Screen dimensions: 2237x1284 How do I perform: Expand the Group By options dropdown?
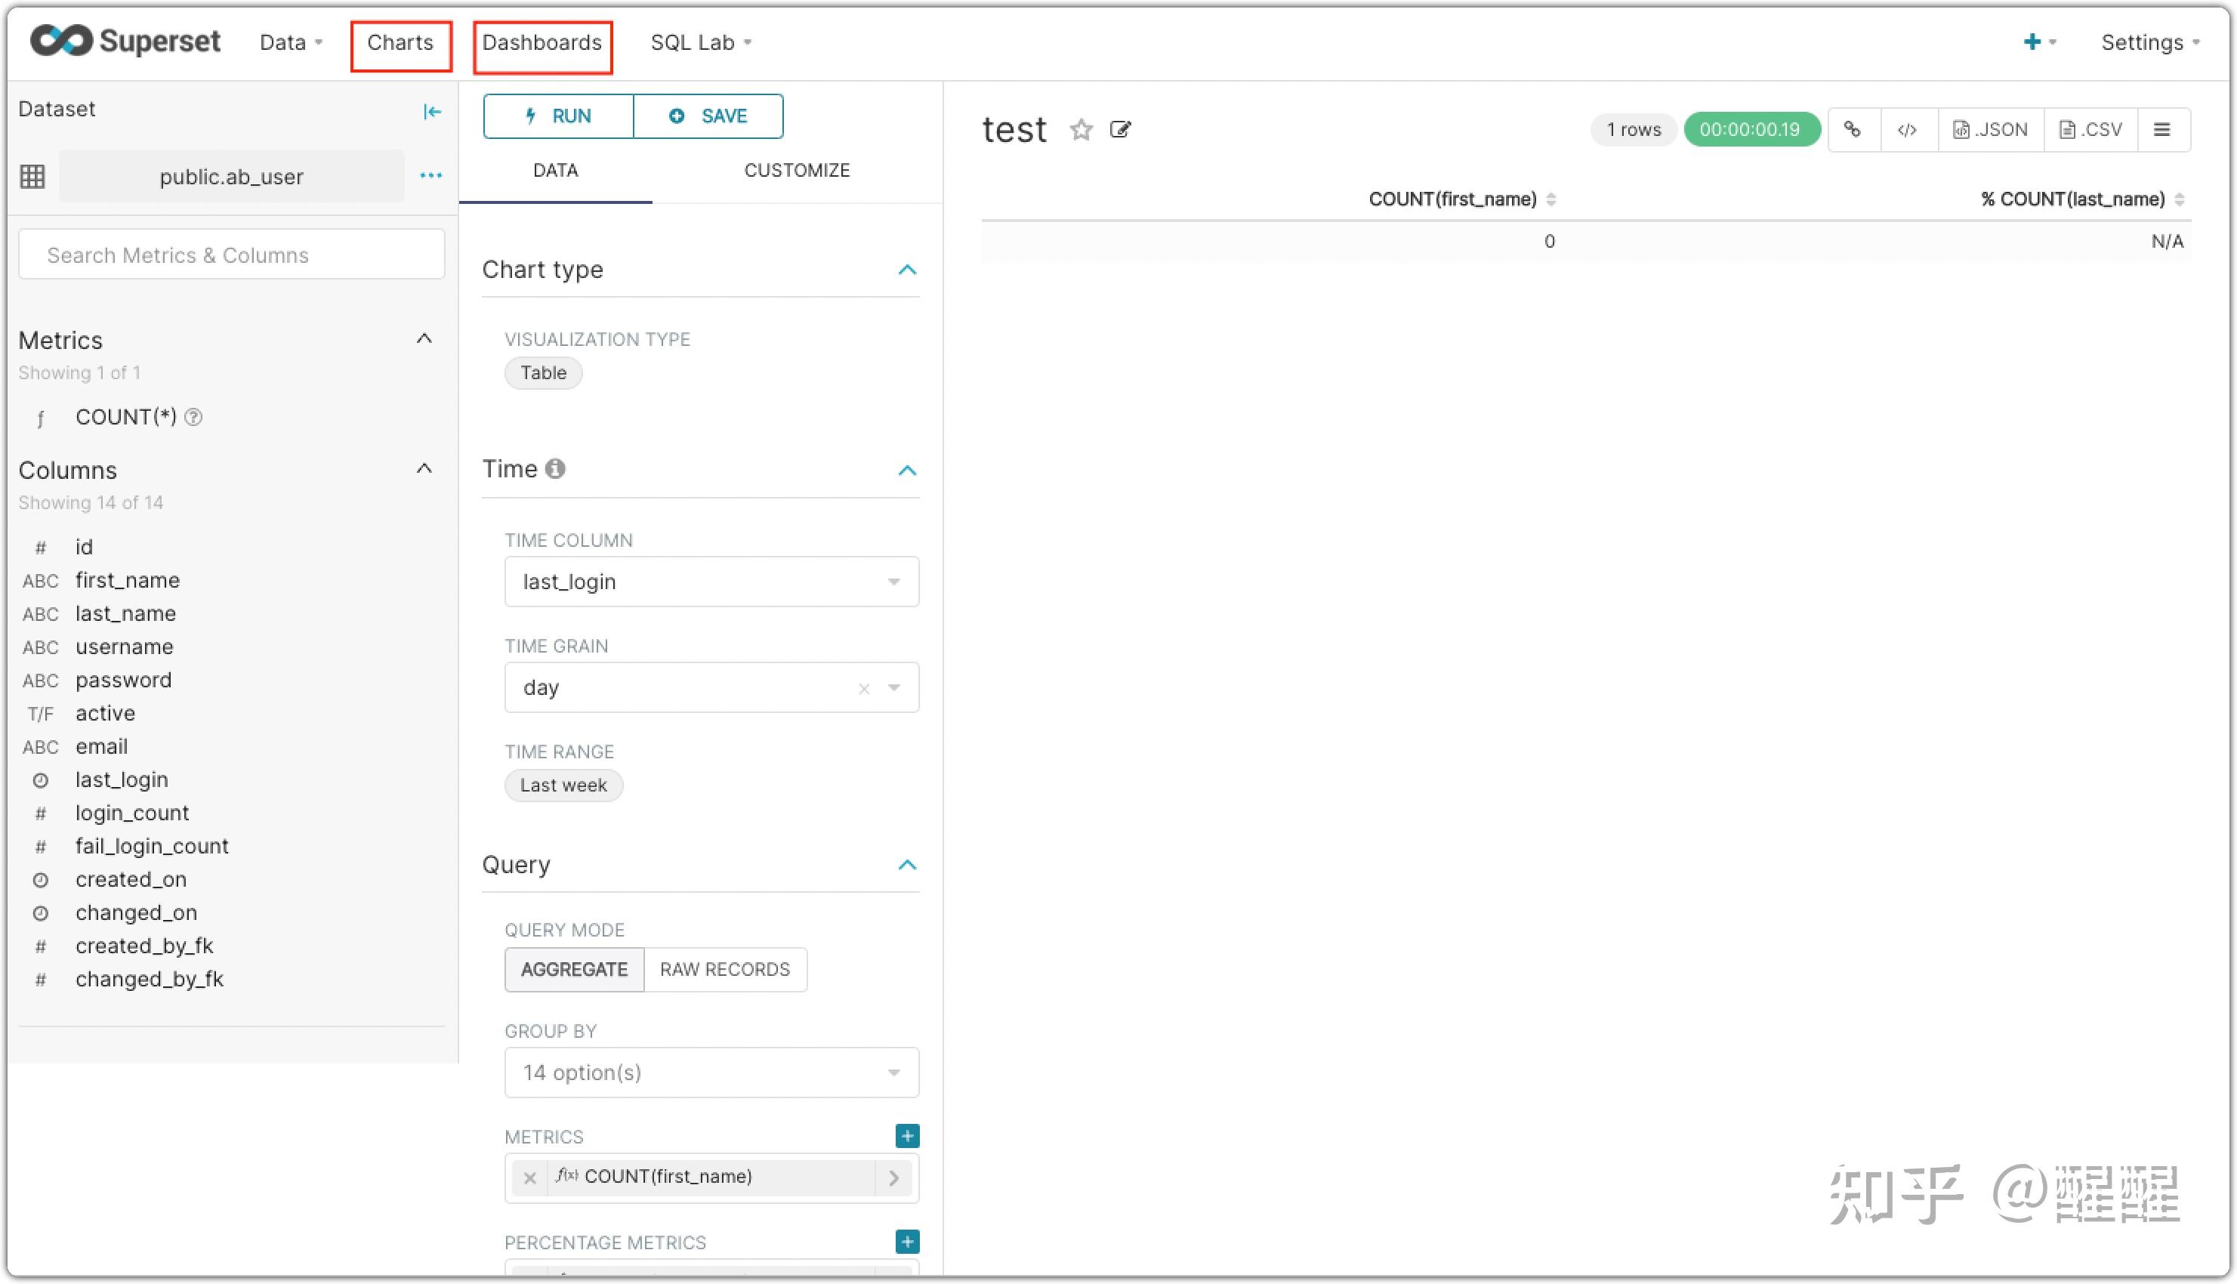[x=711, y=1073]
